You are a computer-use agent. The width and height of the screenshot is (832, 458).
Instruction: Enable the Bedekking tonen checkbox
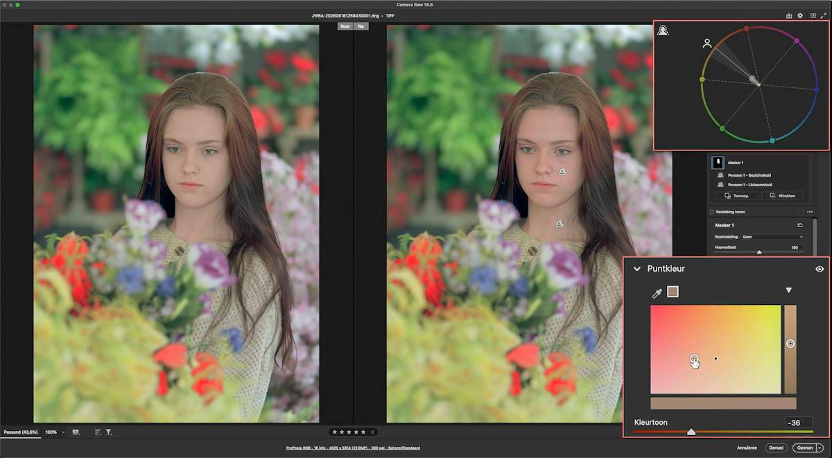pos(711,211)
